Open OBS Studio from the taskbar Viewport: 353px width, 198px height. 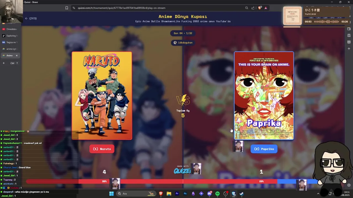coord(226,194)
